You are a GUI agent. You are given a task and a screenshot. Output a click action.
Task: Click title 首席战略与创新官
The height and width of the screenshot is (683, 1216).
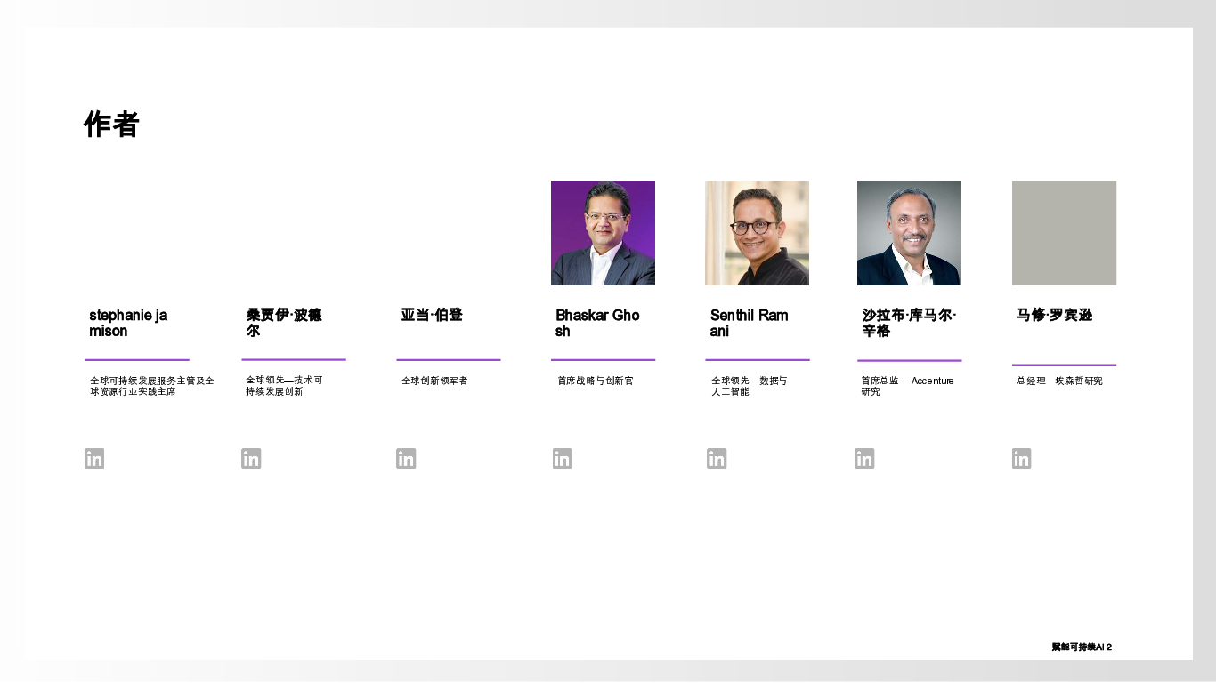click(x=596, y=381)
